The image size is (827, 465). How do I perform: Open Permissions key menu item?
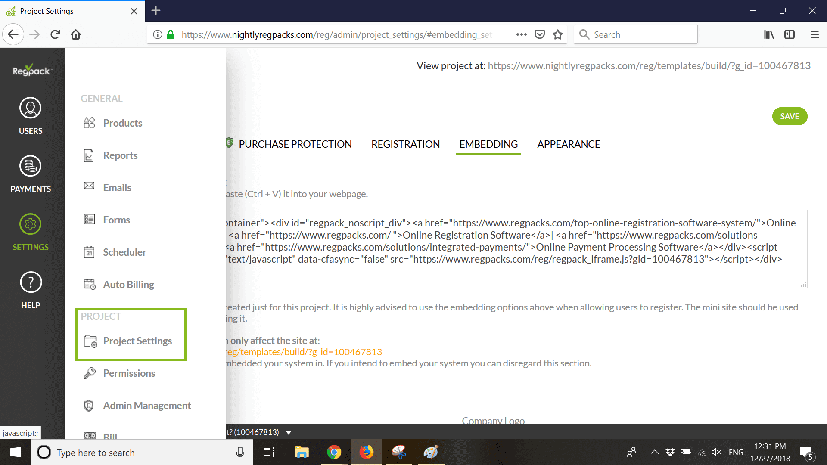click(129, 373)
